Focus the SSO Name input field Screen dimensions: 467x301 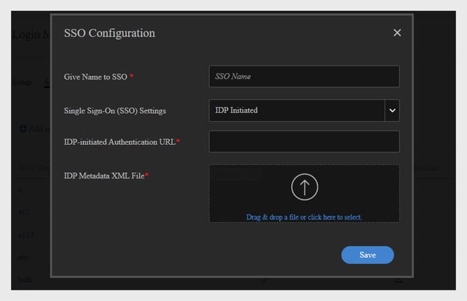[x=304, y=76]
